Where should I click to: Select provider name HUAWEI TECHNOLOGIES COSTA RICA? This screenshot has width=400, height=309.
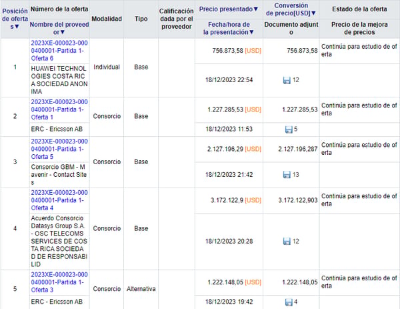[59, 80]
